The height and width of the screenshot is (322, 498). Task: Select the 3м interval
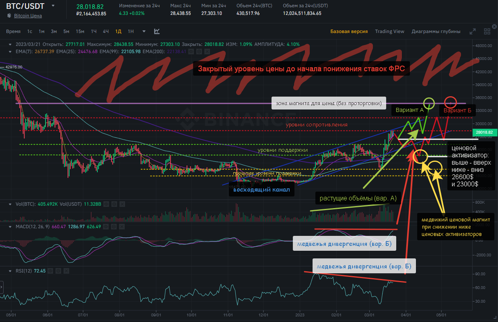point(54,32)
